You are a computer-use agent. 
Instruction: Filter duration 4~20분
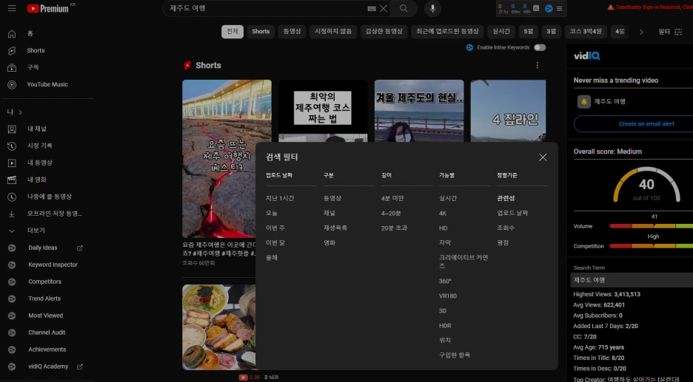(x=391, y=213)
